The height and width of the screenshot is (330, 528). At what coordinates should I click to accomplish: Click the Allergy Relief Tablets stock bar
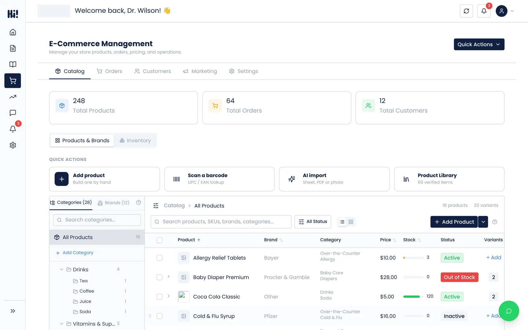click(413, 258)
